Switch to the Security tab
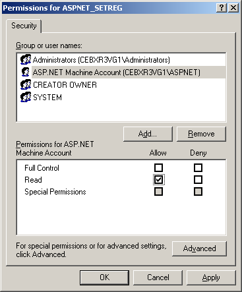Screen dimensions: 242x292 24,26
